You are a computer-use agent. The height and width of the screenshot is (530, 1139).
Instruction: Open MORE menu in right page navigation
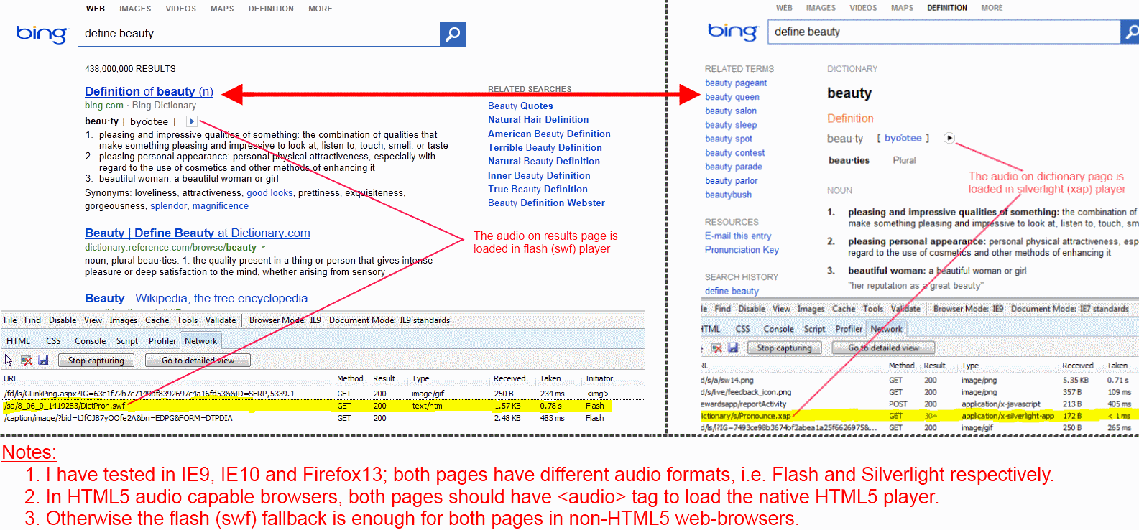coord(992,8)
